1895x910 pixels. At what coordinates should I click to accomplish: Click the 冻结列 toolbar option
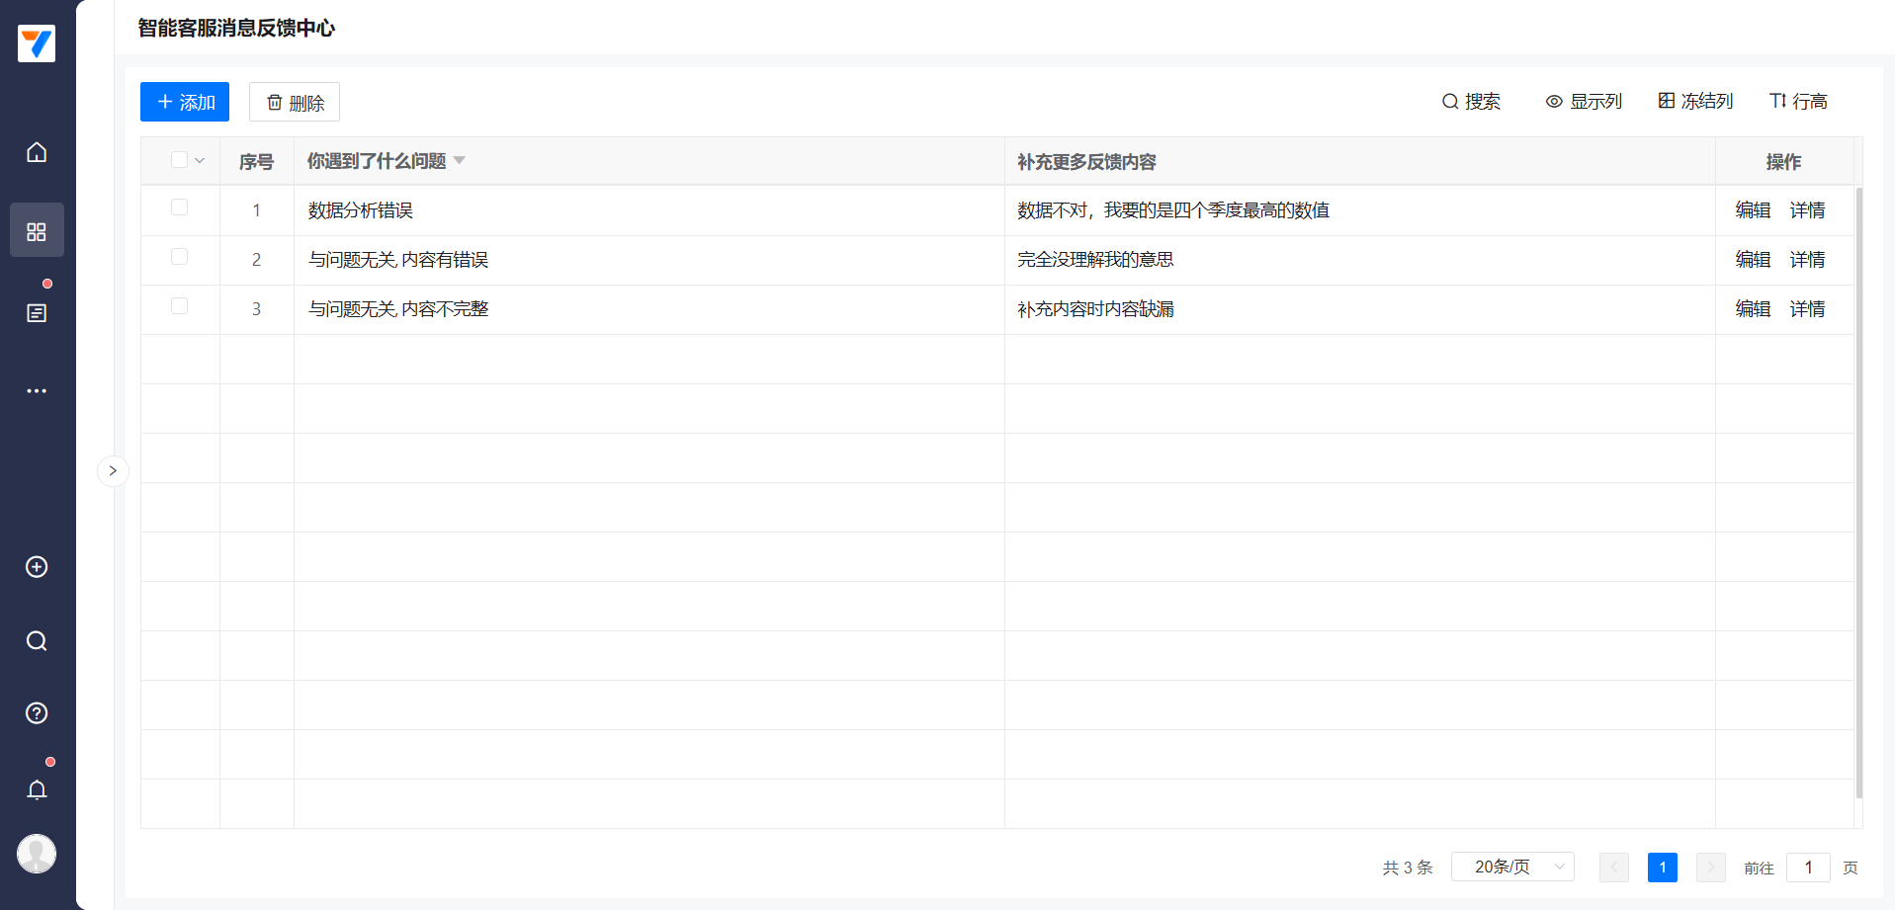[x=1695, y=102]
